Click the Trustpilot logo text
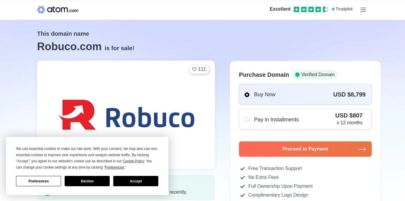 [x=342, y=9]
